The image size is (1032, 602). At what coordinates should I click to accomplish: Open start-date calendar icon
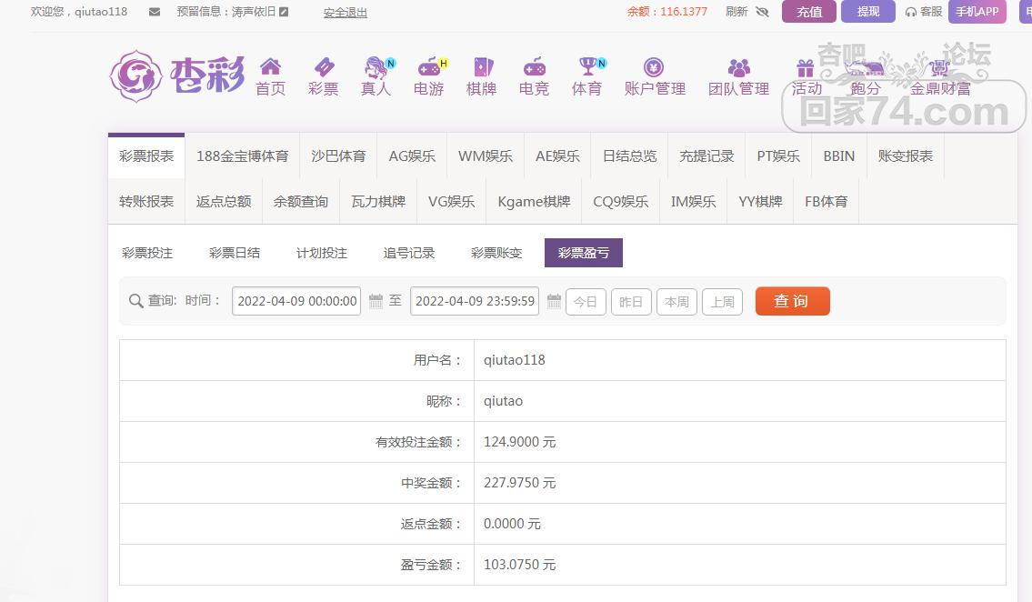[376, 301]
